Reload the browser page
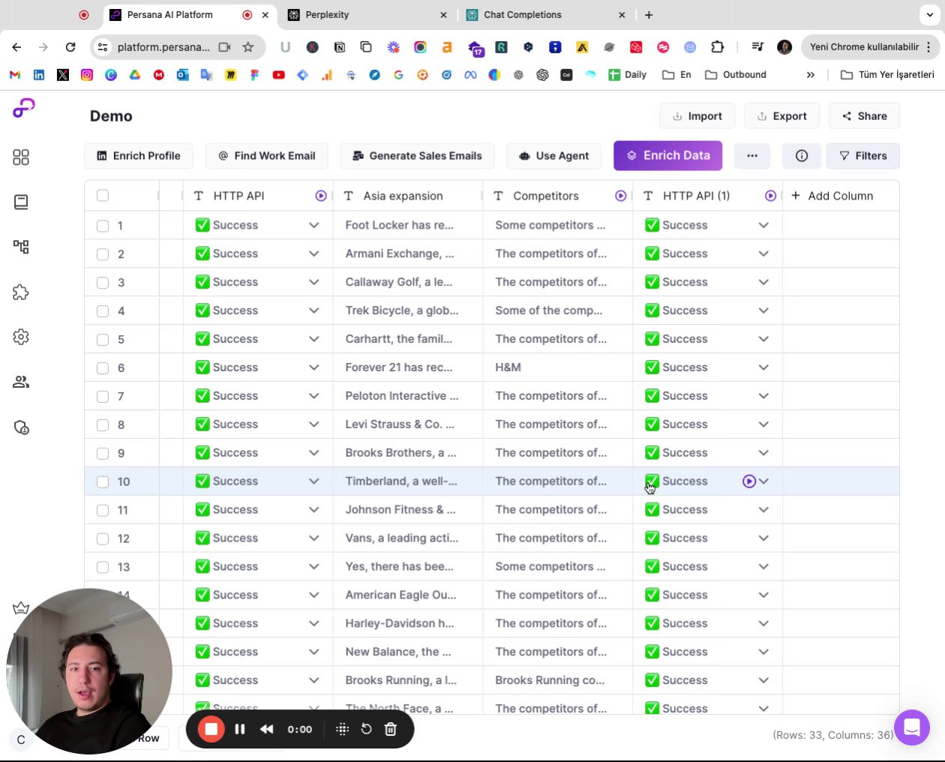 coord(70,46)
